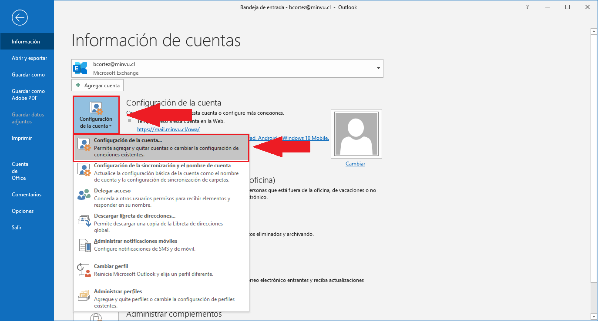598x321 pixels.
Task: Expand the Configuración de la cuenta button
Action: (96, 115)
